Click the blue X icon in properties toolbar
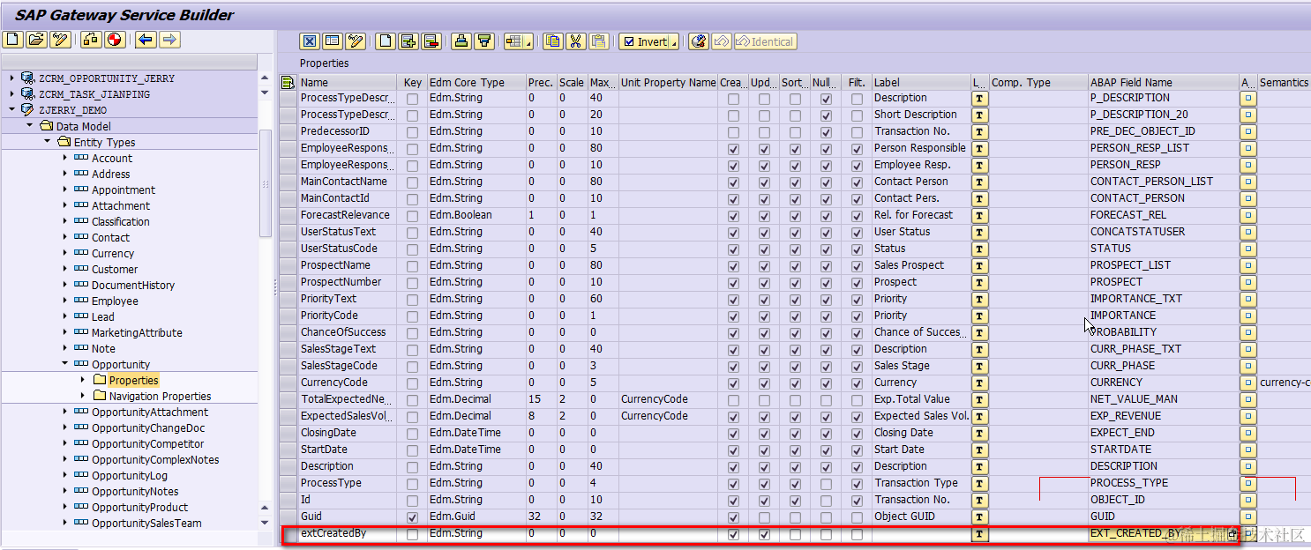This screenshot has height=550, width=1311. [309, 41]
